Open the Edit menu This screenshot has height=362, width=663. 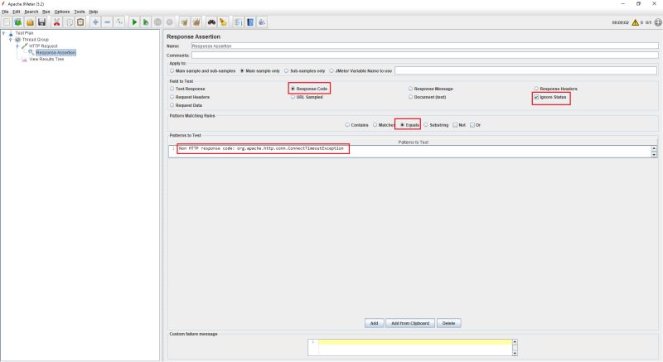17,12
